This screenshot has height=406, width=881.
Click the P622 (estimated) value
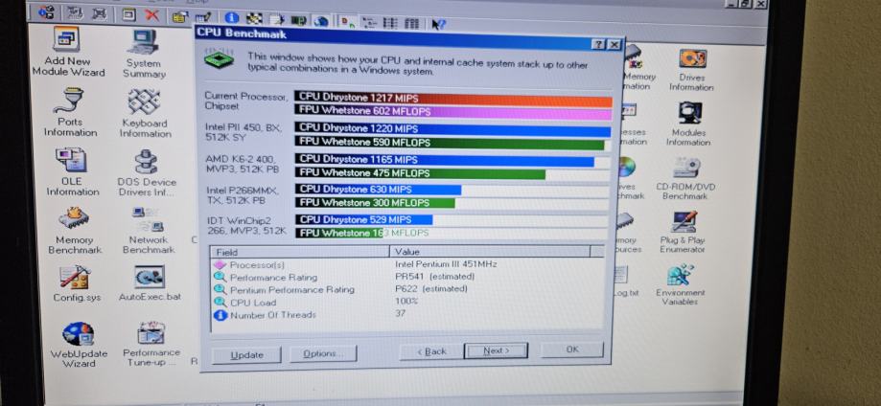431,288
